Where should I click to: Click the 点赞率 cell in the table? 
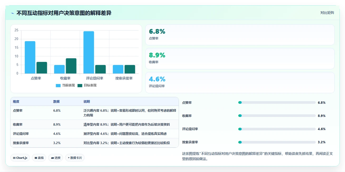coord(18,111)
